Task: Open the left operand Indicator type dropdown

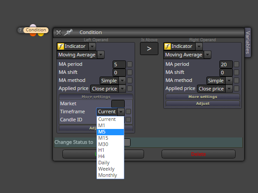Action: tap(92, 47)
